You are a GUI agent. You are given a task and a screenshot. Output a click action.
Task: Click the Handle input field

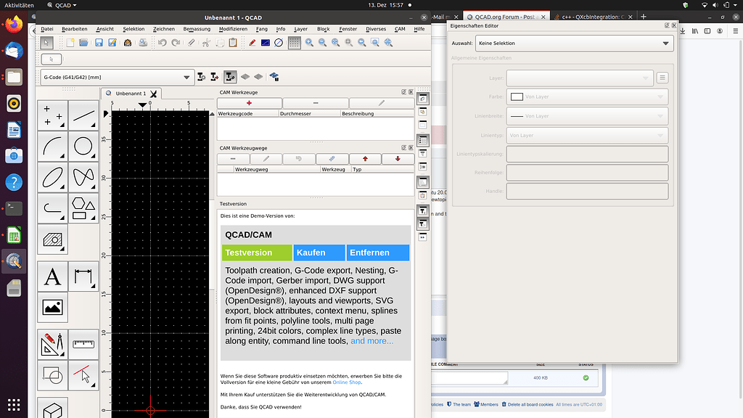coord(587,191)
